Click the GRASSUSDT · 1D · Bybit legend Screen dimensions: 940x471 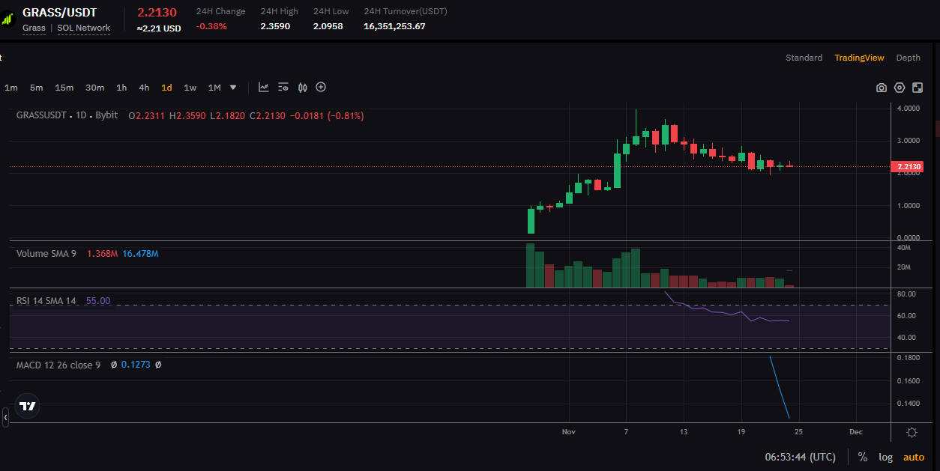pyautogui.click(x=67, y=116)
